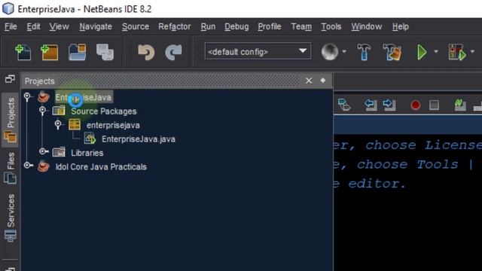The height and width of the screenshot is (271, 482).
Task: Click the editor toggle bookmark icon
Action: coord(343,105)
